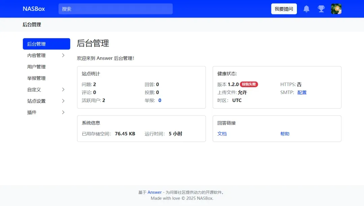The height and width of the screenshot is (206, 364).
Task: Expand the 站点设置 section chevron
Action: 63,101
